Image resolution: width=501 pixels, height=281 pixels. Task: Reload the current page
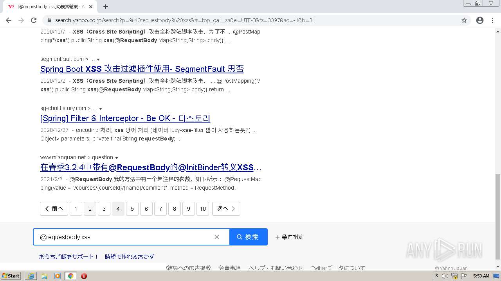coord(34,20)
